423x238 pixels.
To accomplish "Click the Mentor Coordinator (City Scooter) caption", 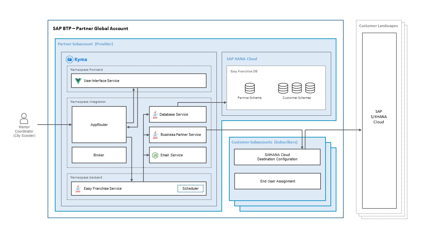I will pyautogui.click(x=24, y=131).
